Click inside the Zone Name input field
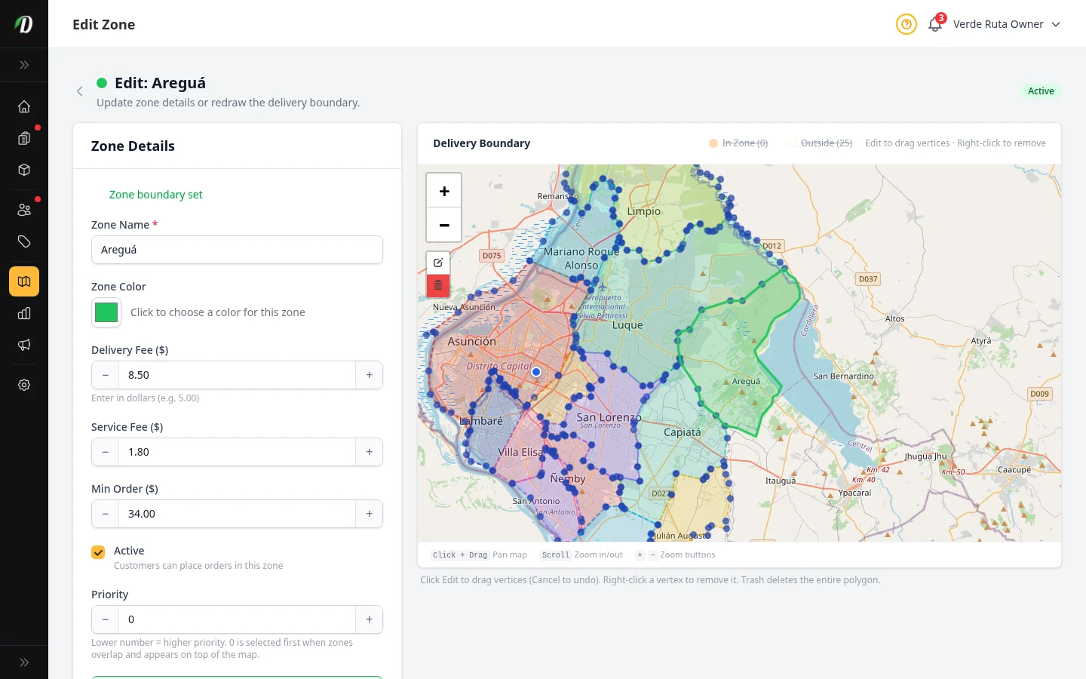 (237, 250)
